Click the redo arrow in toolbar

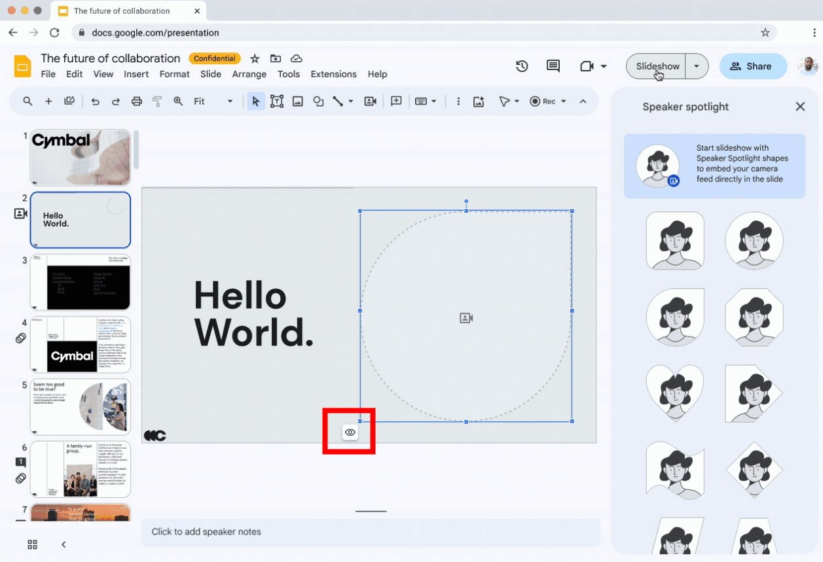click(116, 101)
